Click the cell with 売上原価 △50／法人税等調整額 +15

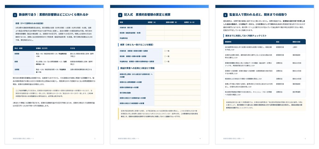click(x=51, y=63)
